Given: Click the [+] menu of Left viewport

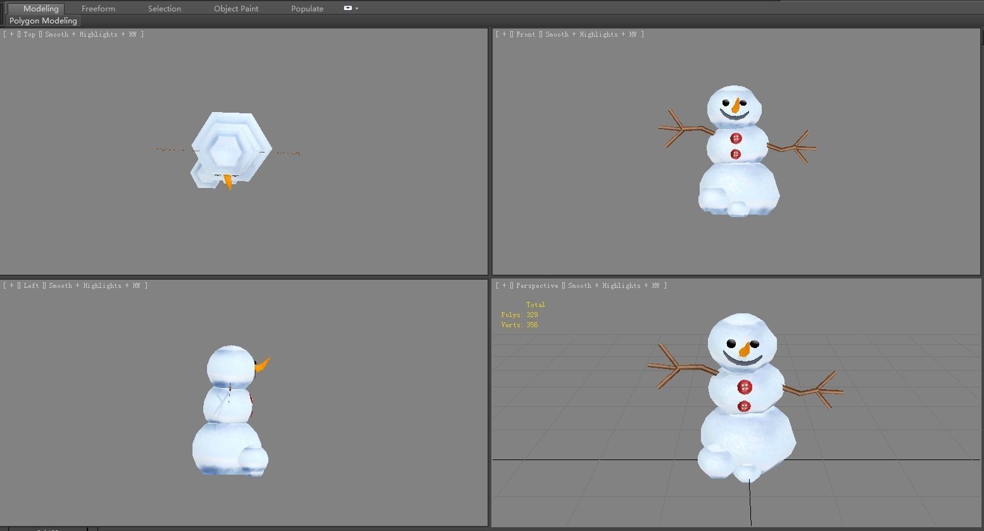Looking at the screenshot, I should (11, 285).
